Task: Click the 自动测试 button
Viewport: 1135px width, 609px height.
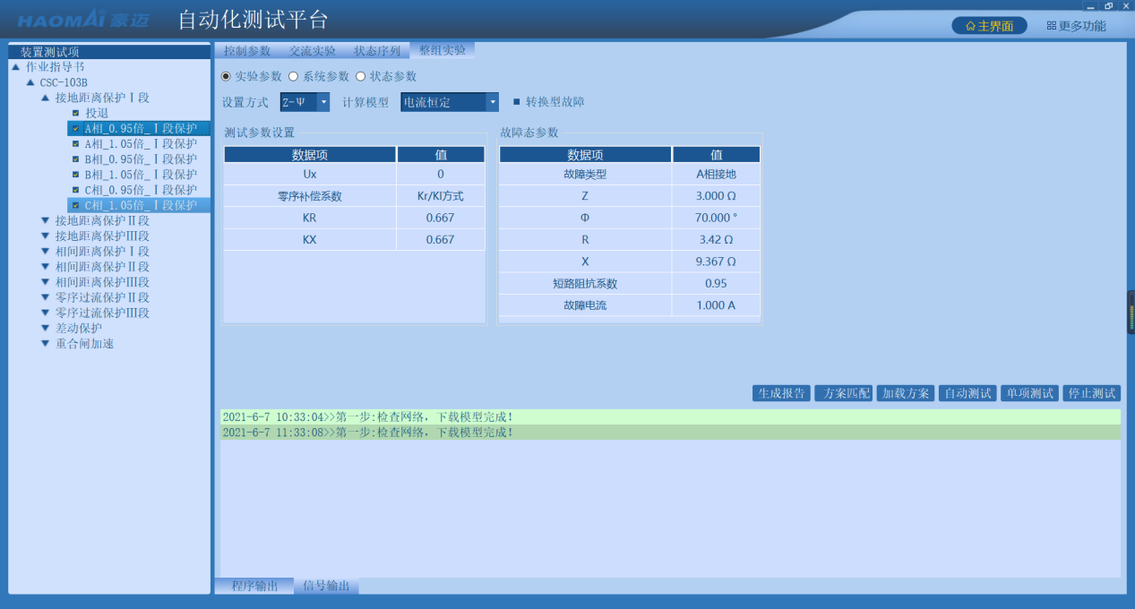Action: pyautogui.click(x=967, y=393)
